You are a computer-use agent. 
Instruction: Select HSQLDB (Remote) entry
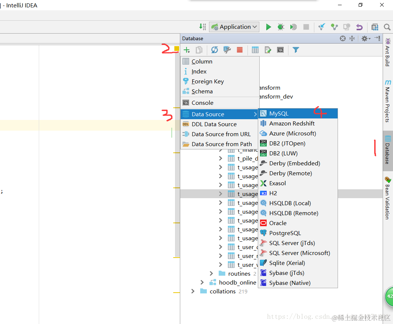point(298,213)
